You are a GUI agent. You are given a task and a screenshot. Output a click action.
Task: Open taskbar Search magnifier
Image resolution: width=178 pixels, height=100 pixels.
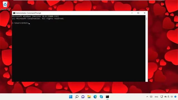(x=77, y=97)
